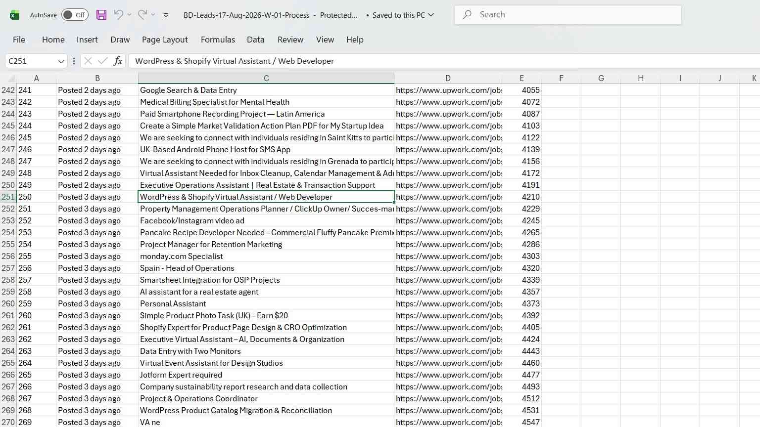
Task: Open the Formulas ribbon tab
Action: 218,40
